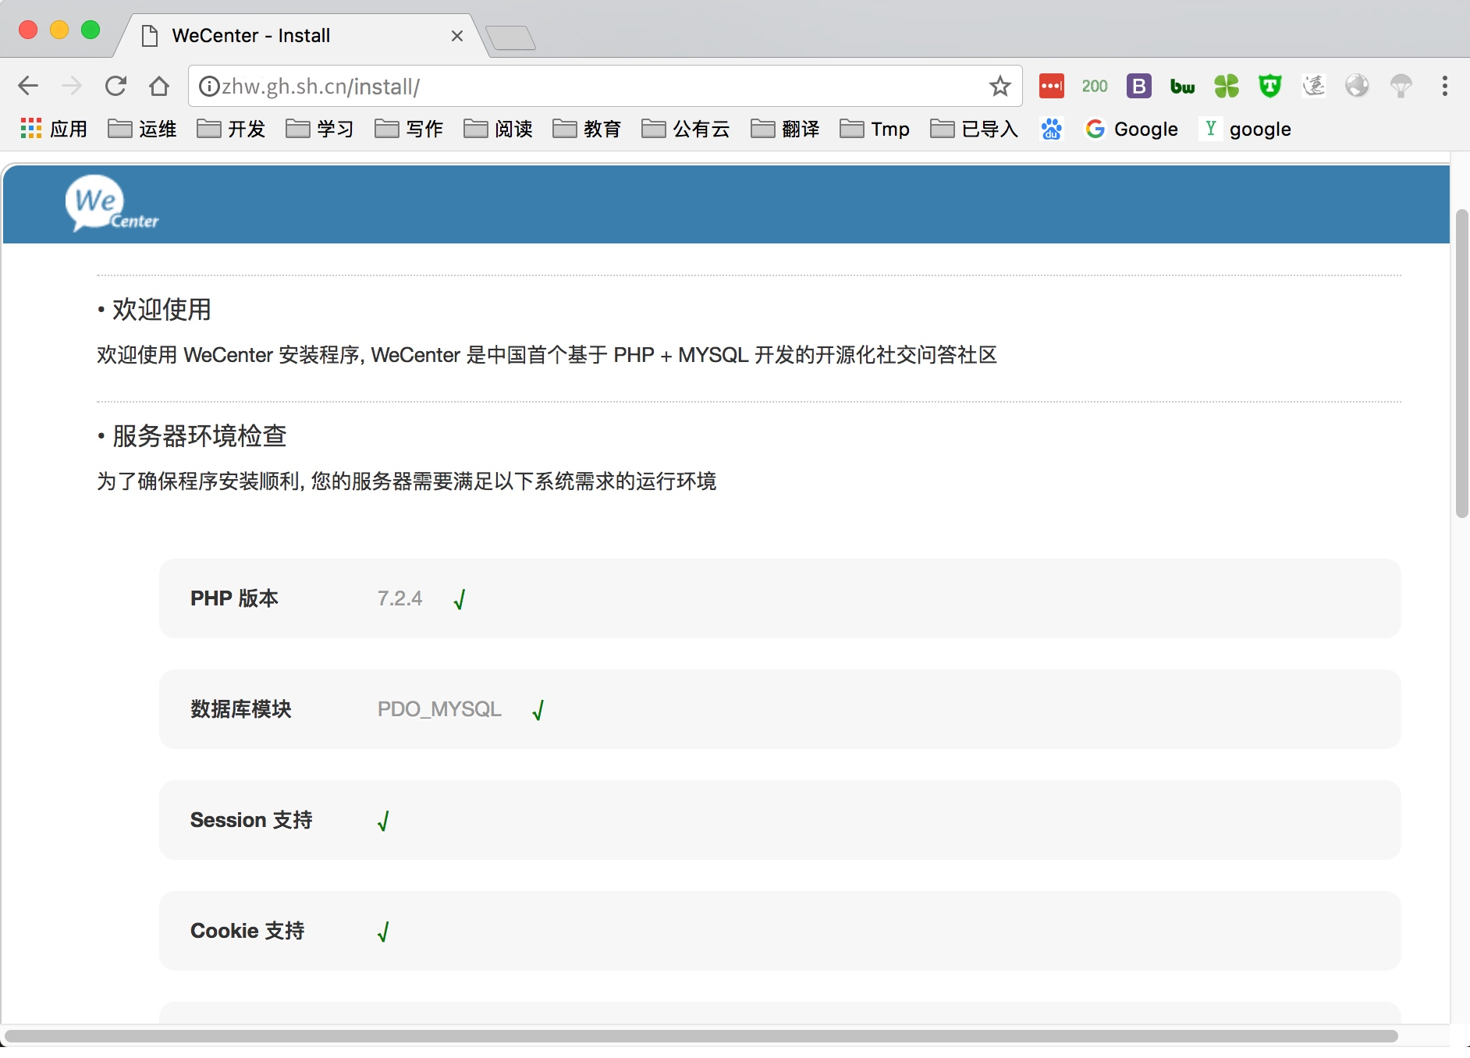Click the Tampermonkey shield icon
Viewport: 1470px width, 1058px height.
point(1269,86)
